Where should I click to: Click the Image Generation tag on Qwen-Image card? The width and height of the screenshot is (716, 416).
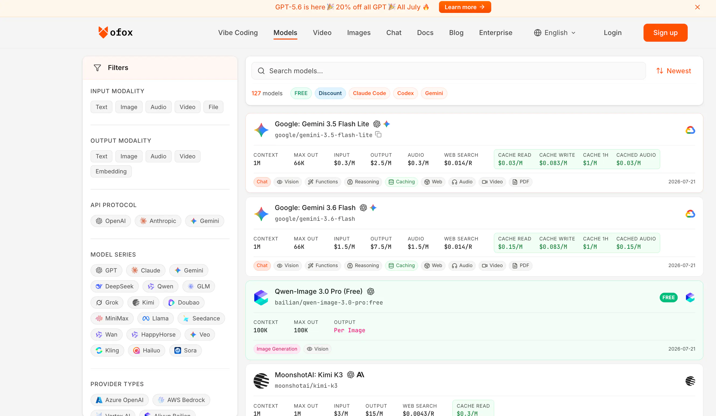pyautogui.click(x=277, y=349)
